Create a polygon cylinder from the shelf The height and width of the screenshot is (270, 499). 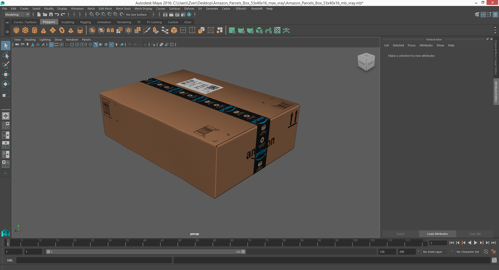[x=35, y=30]
